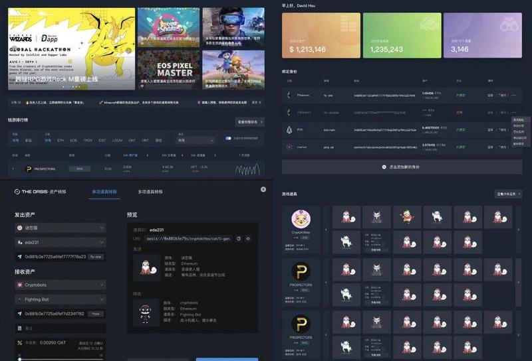The height and width of the screenshot is (361, 532).
Task: Click the 3.57945 ATOM balance text
Action: pyautogui.click(x=434, y=145)
